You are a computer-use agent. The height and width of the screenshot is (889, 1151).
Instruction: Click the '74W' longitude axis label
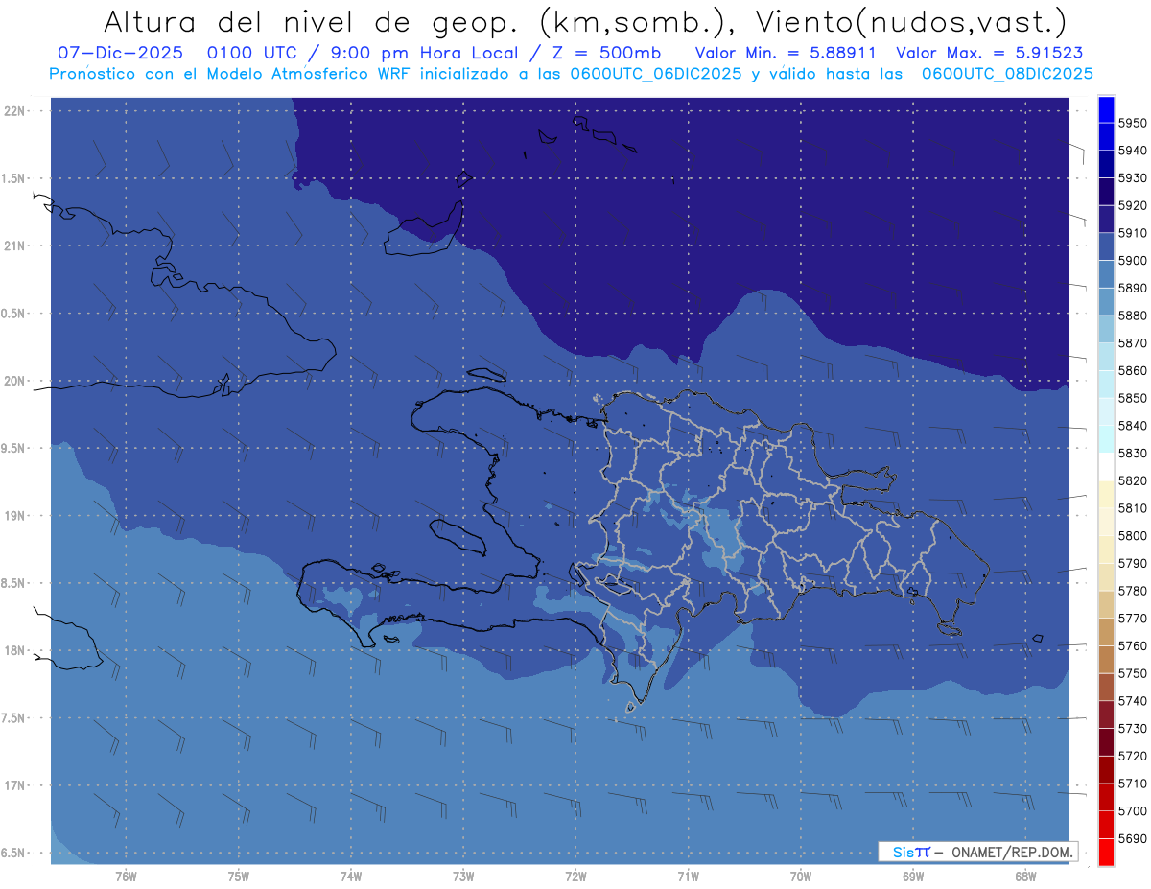(351, 876)
